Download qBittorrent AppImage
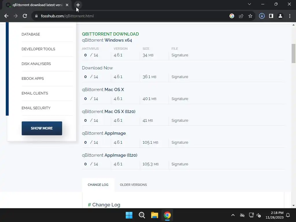 104,133
